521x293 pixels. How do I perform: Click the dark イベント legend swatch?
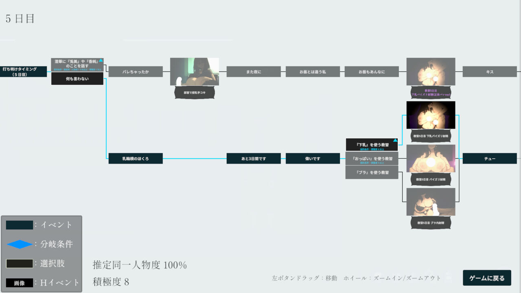[x=20, y=225]
